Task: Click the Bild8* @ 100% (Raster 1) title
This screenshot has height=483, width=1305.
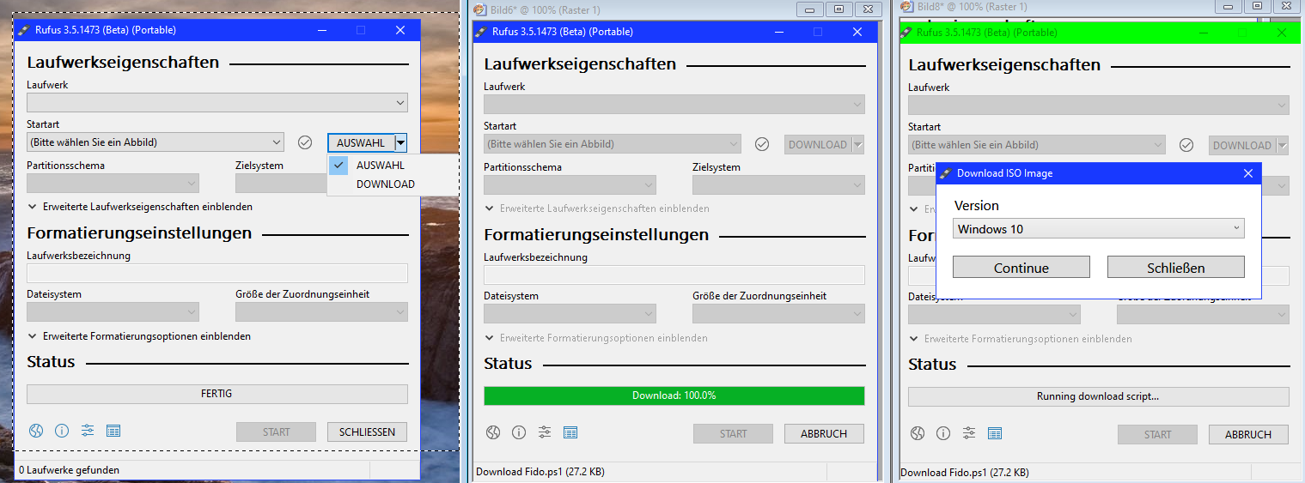Action: click(x=972, y=6)
